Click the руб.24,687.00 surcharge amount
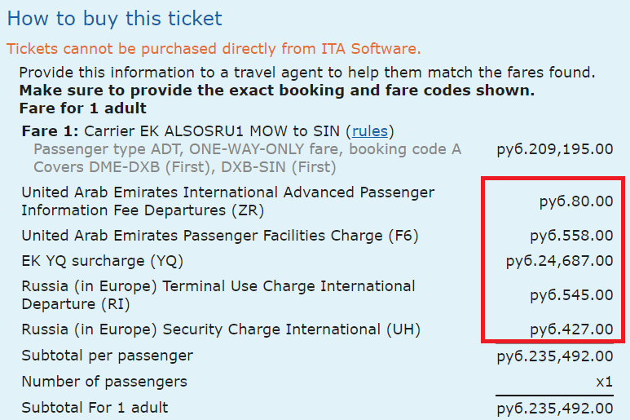630x420 pixels. (x=560, y=261)
